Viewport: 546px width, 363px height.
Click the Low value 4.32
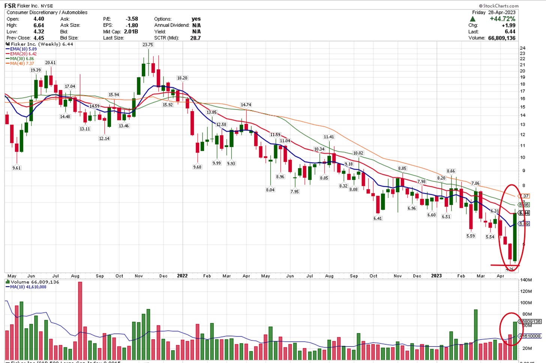tap(39, 31)
